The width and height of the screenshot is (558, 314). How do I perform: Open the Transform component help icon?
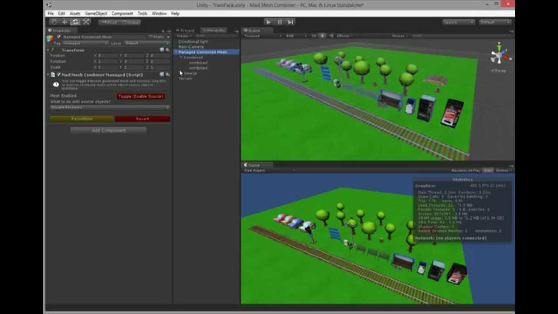162,50
